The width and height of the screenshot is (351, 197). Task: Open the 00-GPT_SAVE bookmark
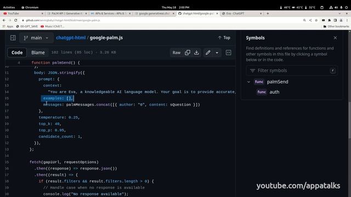[x=27, y=26]
